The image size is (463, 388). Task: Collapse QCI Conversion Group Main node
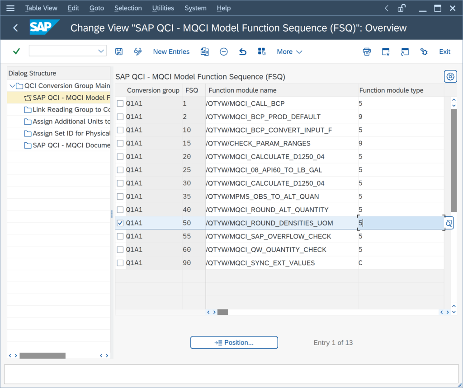tap(12, 86)
